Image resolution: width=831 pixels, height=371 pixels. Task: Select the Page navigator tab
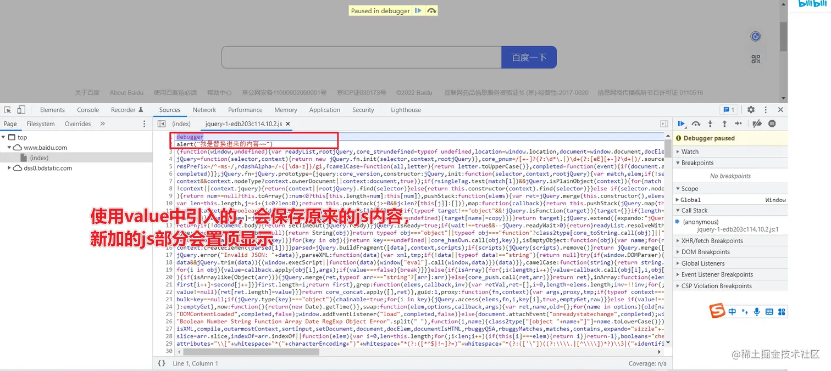pyautogui.click(x=10, y=124)
